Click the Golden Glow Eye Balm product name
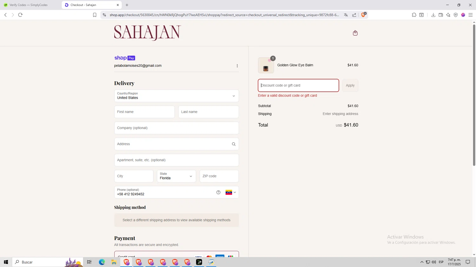 click(x=295, y=65)
